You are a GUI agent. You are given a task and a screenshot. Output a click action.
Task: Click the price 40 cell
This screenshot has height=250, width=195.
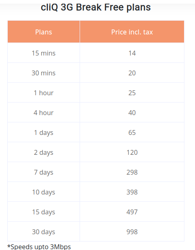tap(132, 112)
